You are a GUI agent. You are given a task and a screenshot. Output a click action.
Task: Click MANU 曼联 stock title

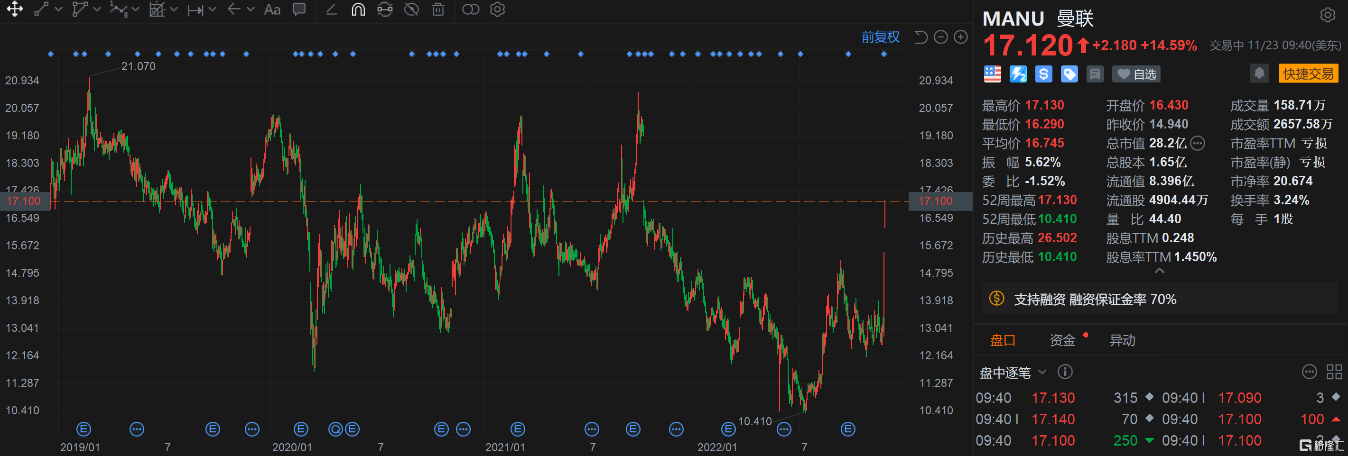[1038, 19]
